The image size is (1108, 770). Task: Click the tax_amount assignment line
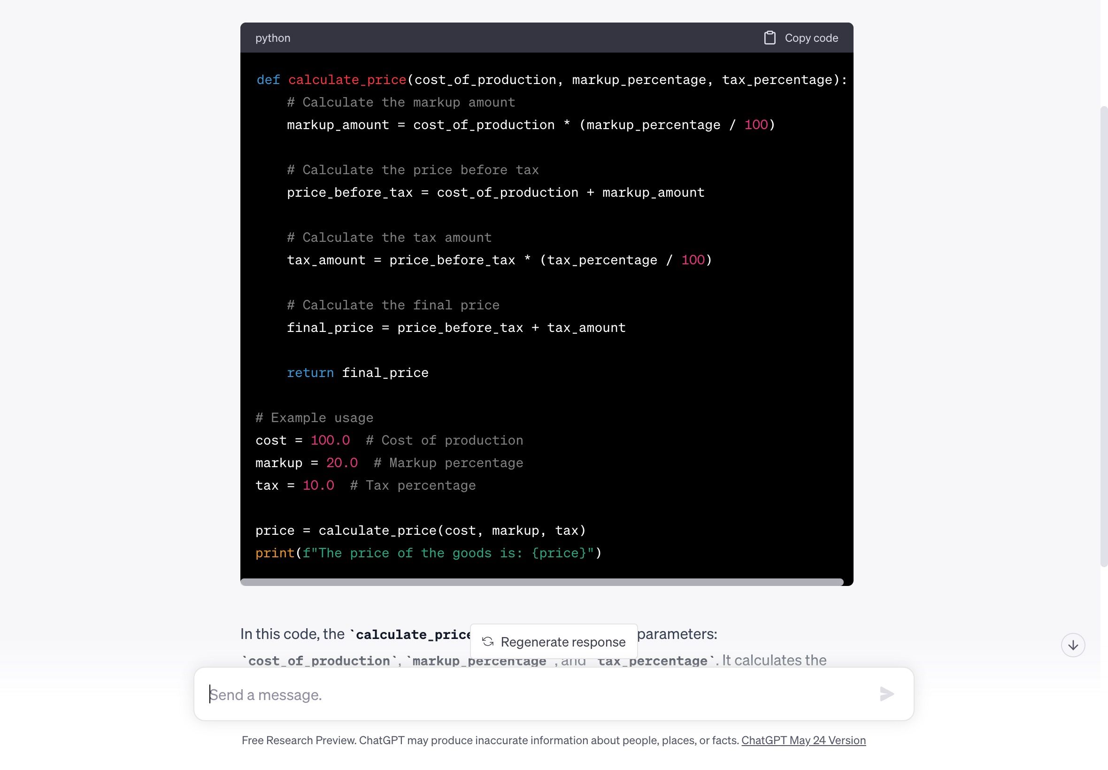[499, 260]
